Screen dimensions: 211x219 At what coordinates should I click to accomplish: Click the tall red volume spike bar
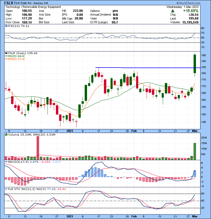tap(38, 148)
